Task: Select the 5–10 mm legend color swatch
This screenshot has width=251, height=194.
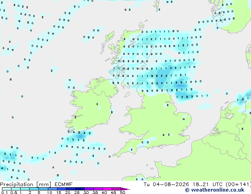Action: coord(43,189)
